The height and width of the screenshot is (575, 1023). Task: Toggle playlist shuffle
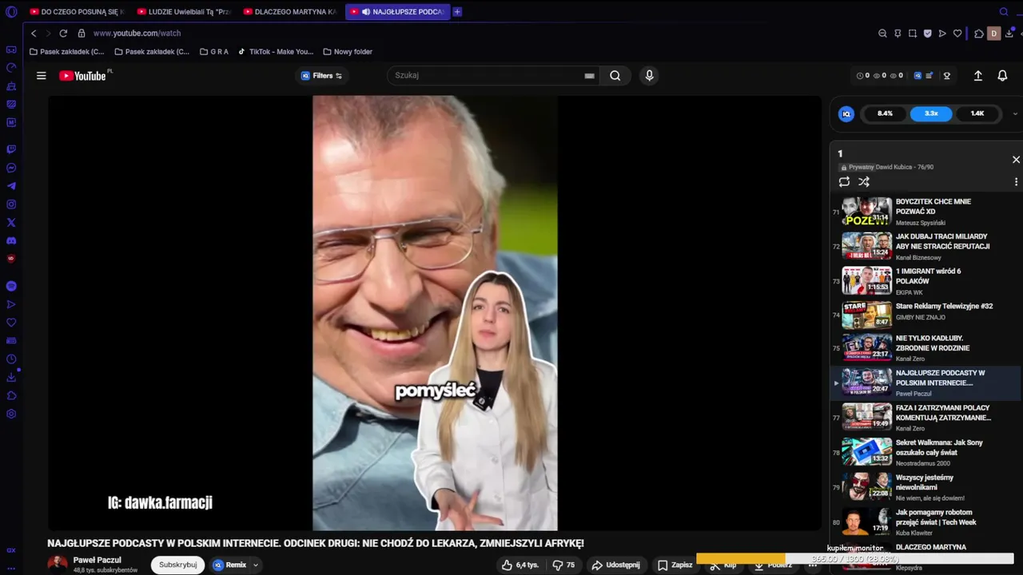click(864, 182)
